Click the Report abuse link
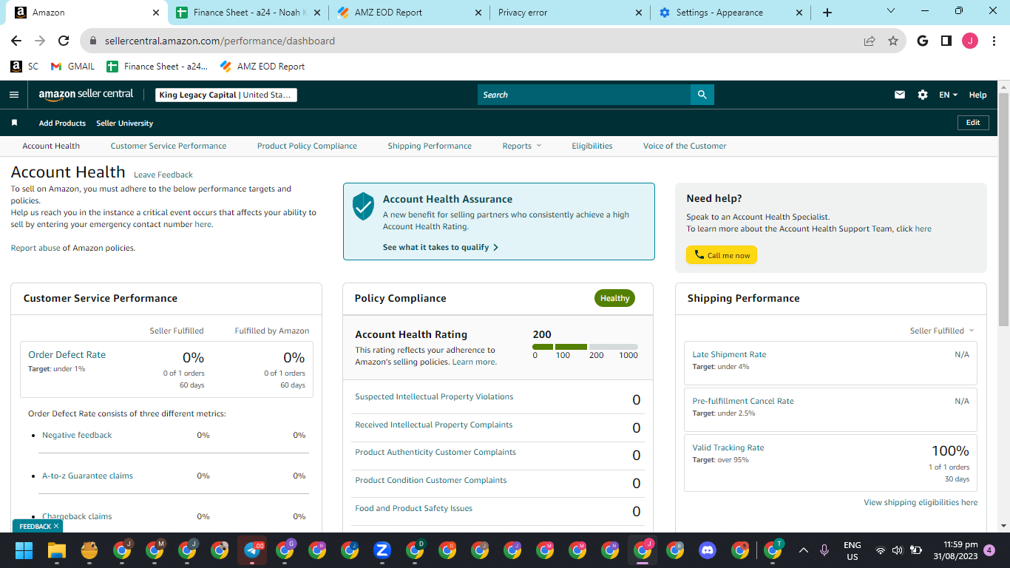Screen dimensions: 1010x568 tap(35, 248)
